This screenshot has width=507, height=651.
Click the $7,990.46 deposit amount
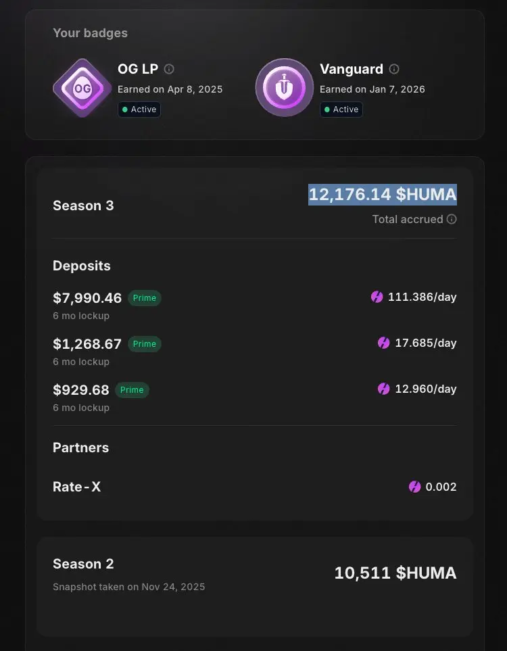[x=87, y=298]
